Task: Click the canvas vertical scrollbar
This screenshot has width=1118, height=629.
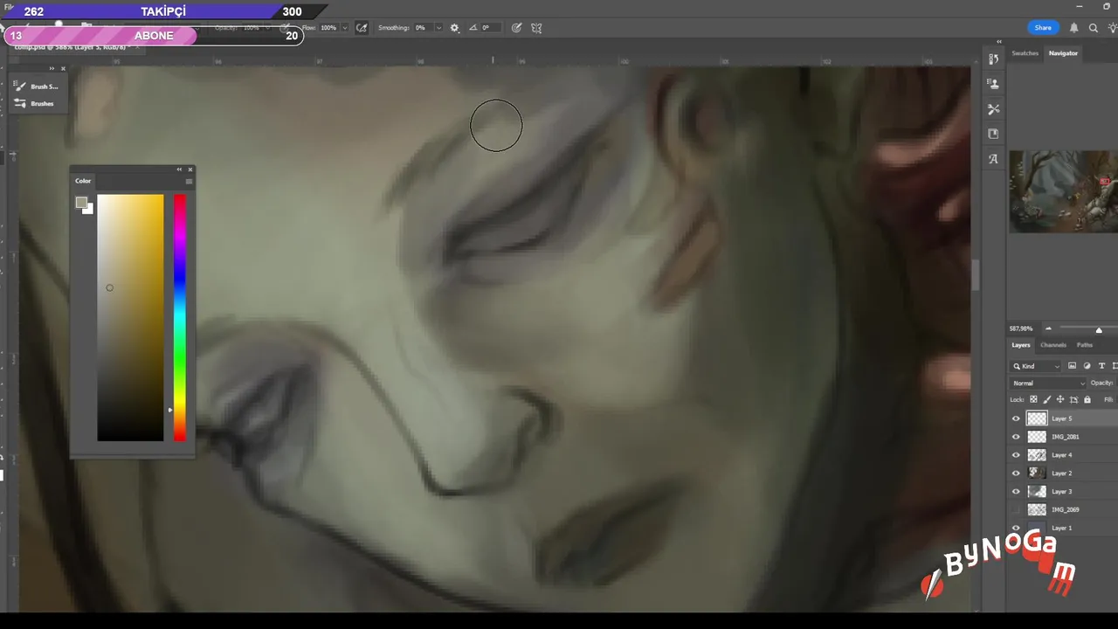Action: [976, 276]
